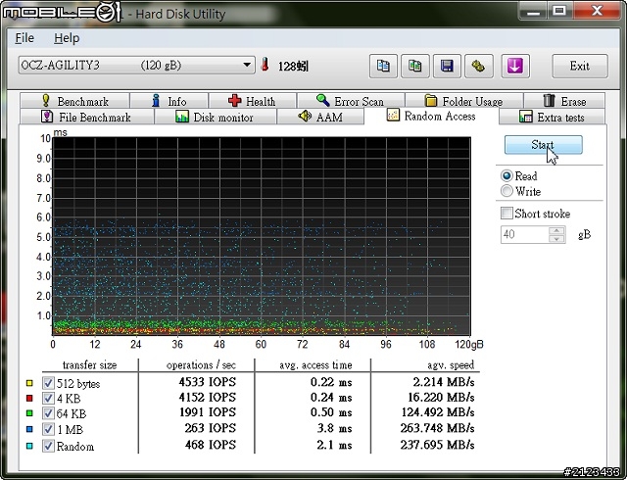Click the red 4 KB color swatch
The image size is (627, 480).
pos(29,399)
